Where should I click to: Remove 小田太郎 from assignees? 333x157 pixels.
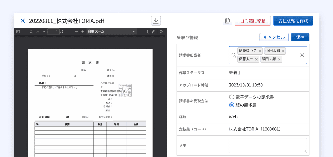point(283,51)
